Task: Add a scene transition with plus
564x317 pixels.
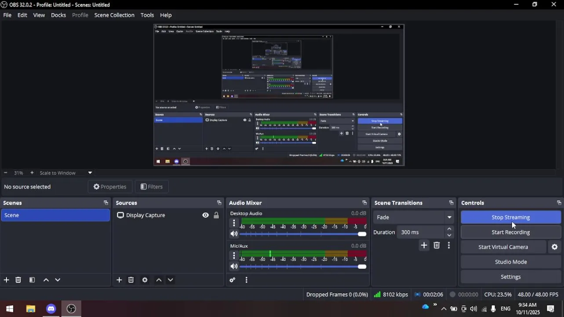Action: 424,246
